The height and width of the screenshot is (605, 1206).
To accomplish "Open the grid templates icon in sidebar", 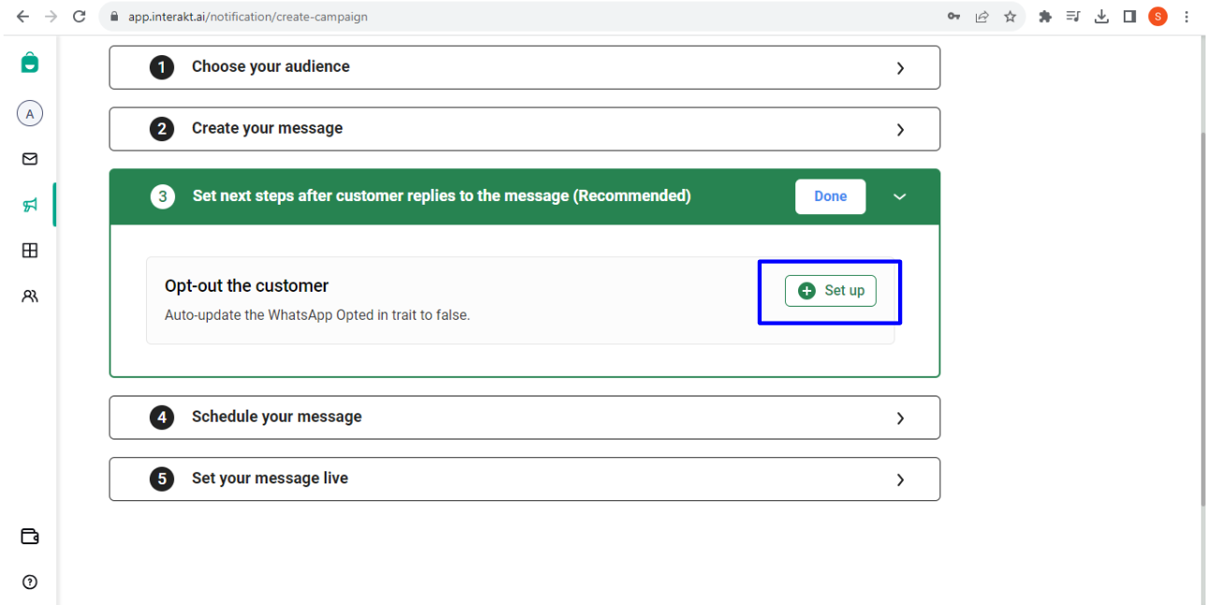I will pyautogui.click(x=30, y=251).
